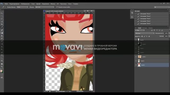Open the 'Справка' menu

tap(75, 4)
